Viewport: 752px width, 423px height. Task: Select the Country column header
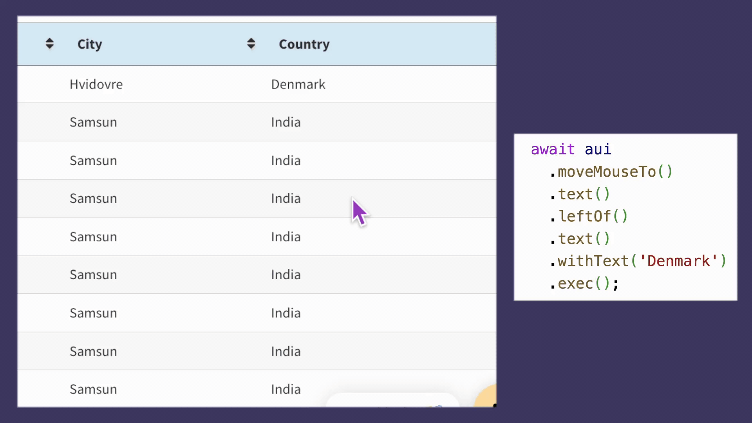[x=304, y=44]
